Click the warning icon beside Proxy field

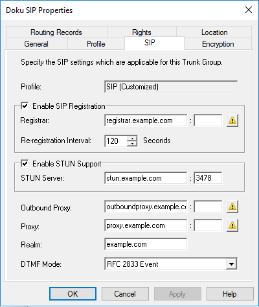click(232, 225)
